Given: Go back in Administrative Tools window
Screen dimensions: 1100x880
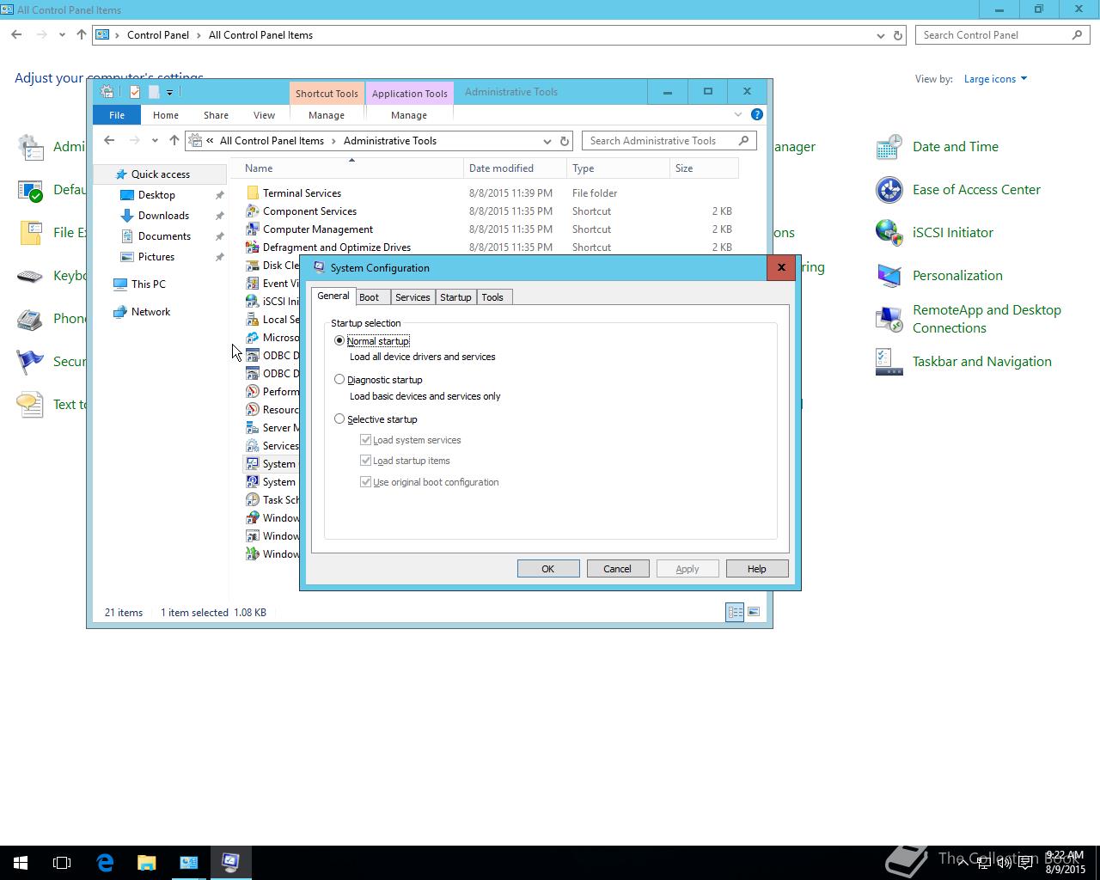Looking at the screenshot, I should 109,141.
